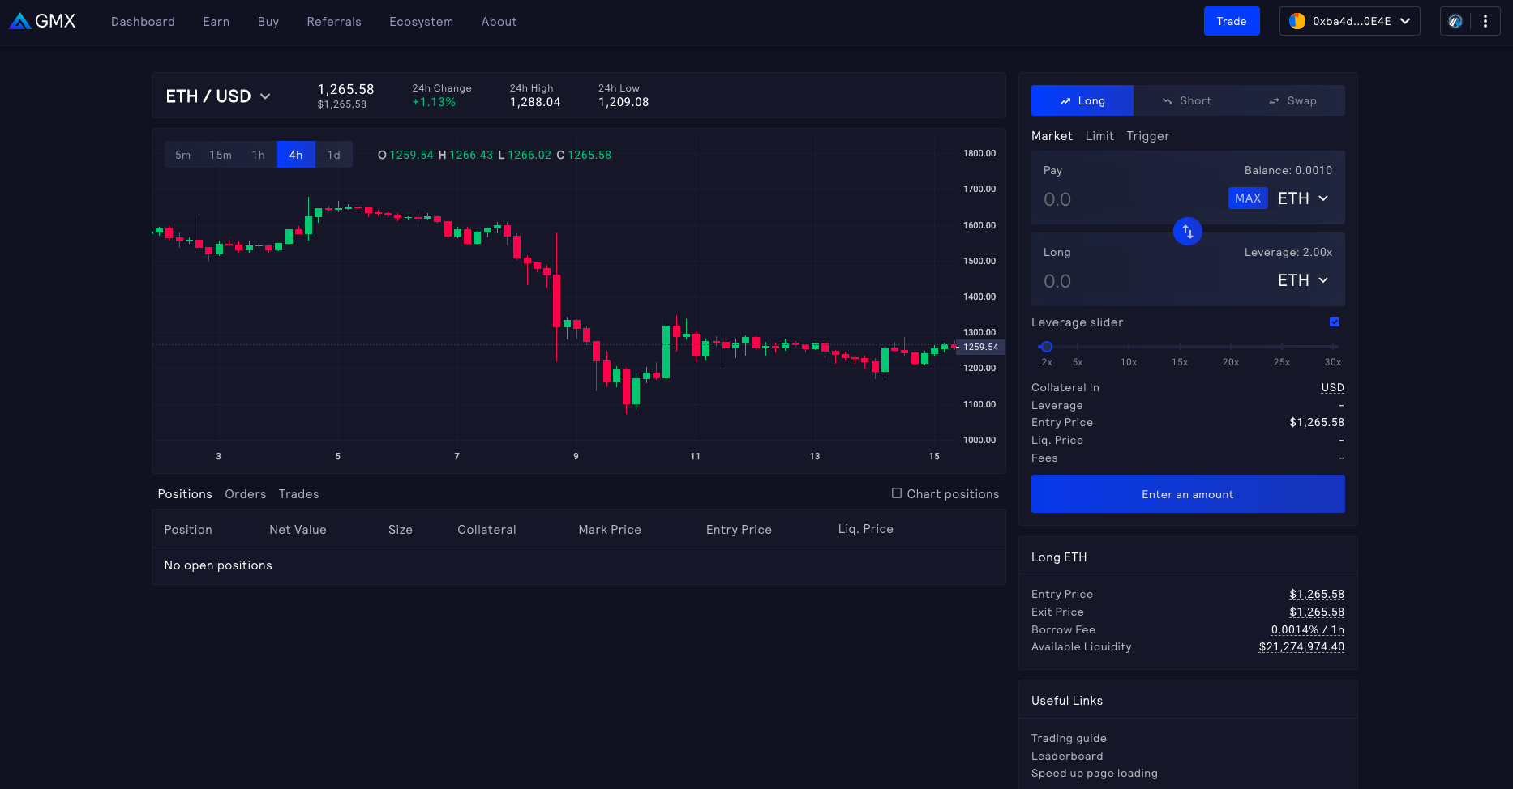Show the Orders list tab
Image resolution: width=1513 pixels, height=789 pixels.
246,494
